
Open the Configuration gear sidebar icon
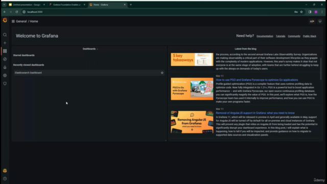pos(5,76)
